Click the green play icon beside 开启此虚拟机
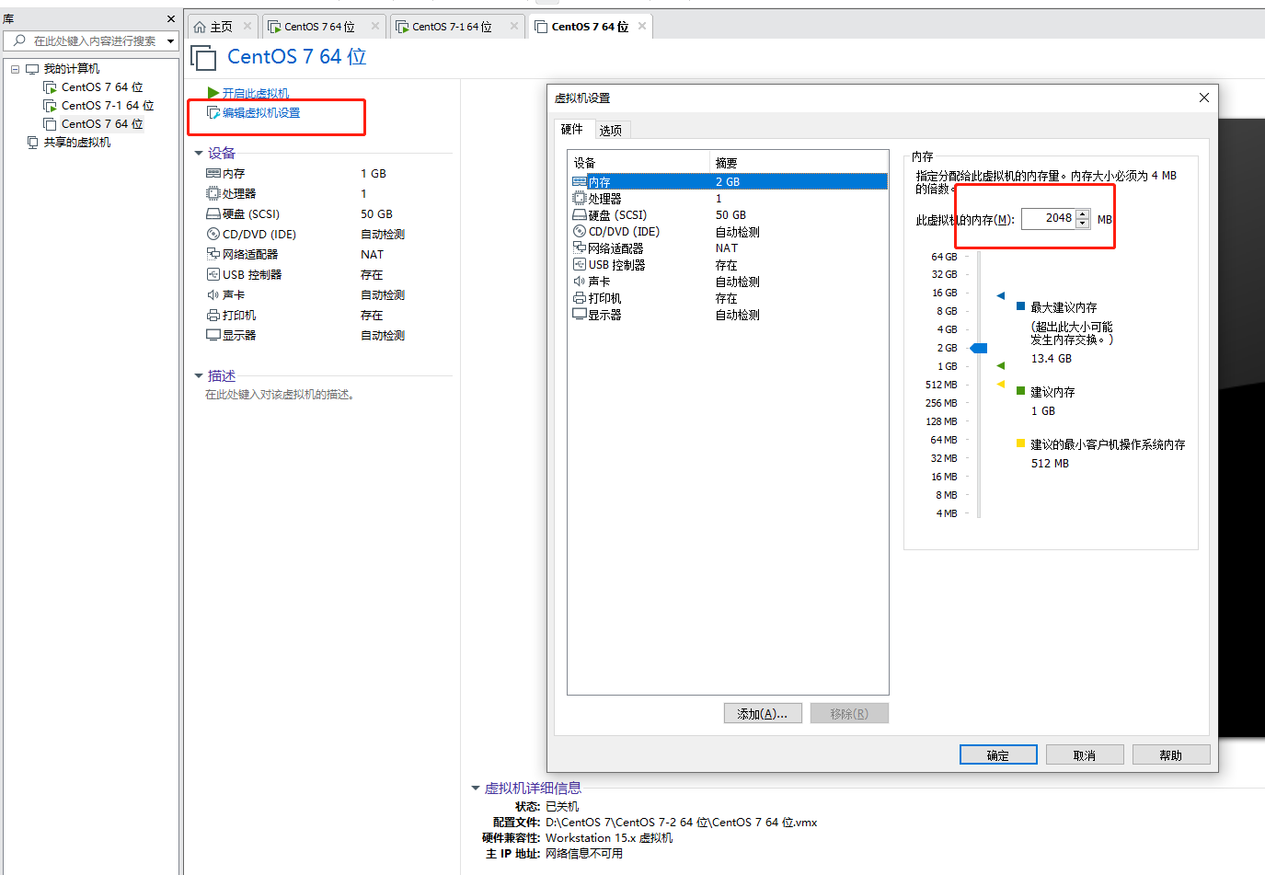This screenshot has width=1265, height=875. [x=213, y=93]
